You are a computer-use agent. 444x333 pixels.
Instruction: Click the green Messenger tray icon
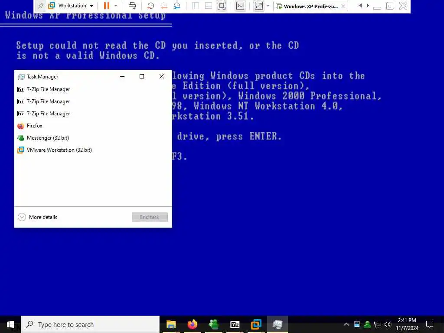pos(367,324)
